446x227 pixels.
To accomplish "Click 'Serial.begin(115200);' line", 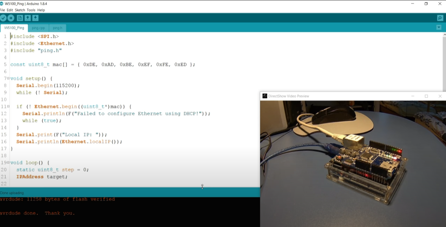I will [x=48, y=85].
